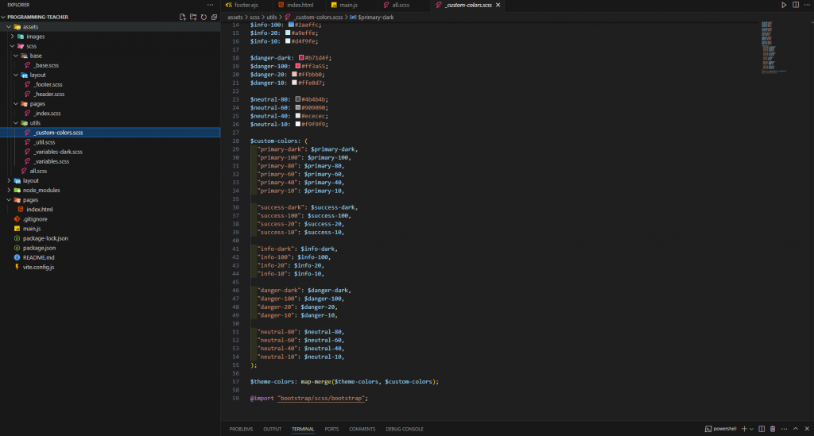Collapse all folders in Explorer

point(214,17)
